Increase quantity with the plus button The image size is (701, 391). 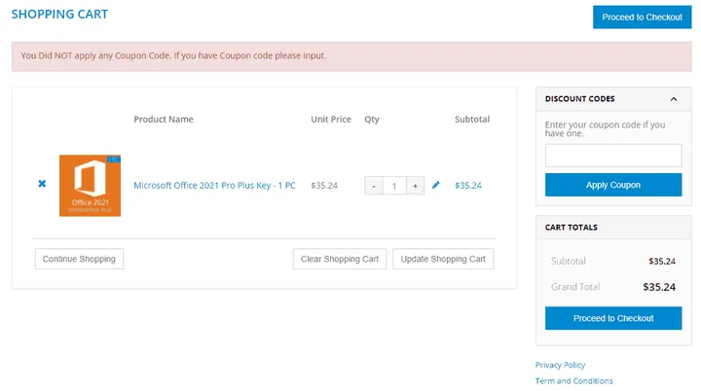(x=415, y=186)
